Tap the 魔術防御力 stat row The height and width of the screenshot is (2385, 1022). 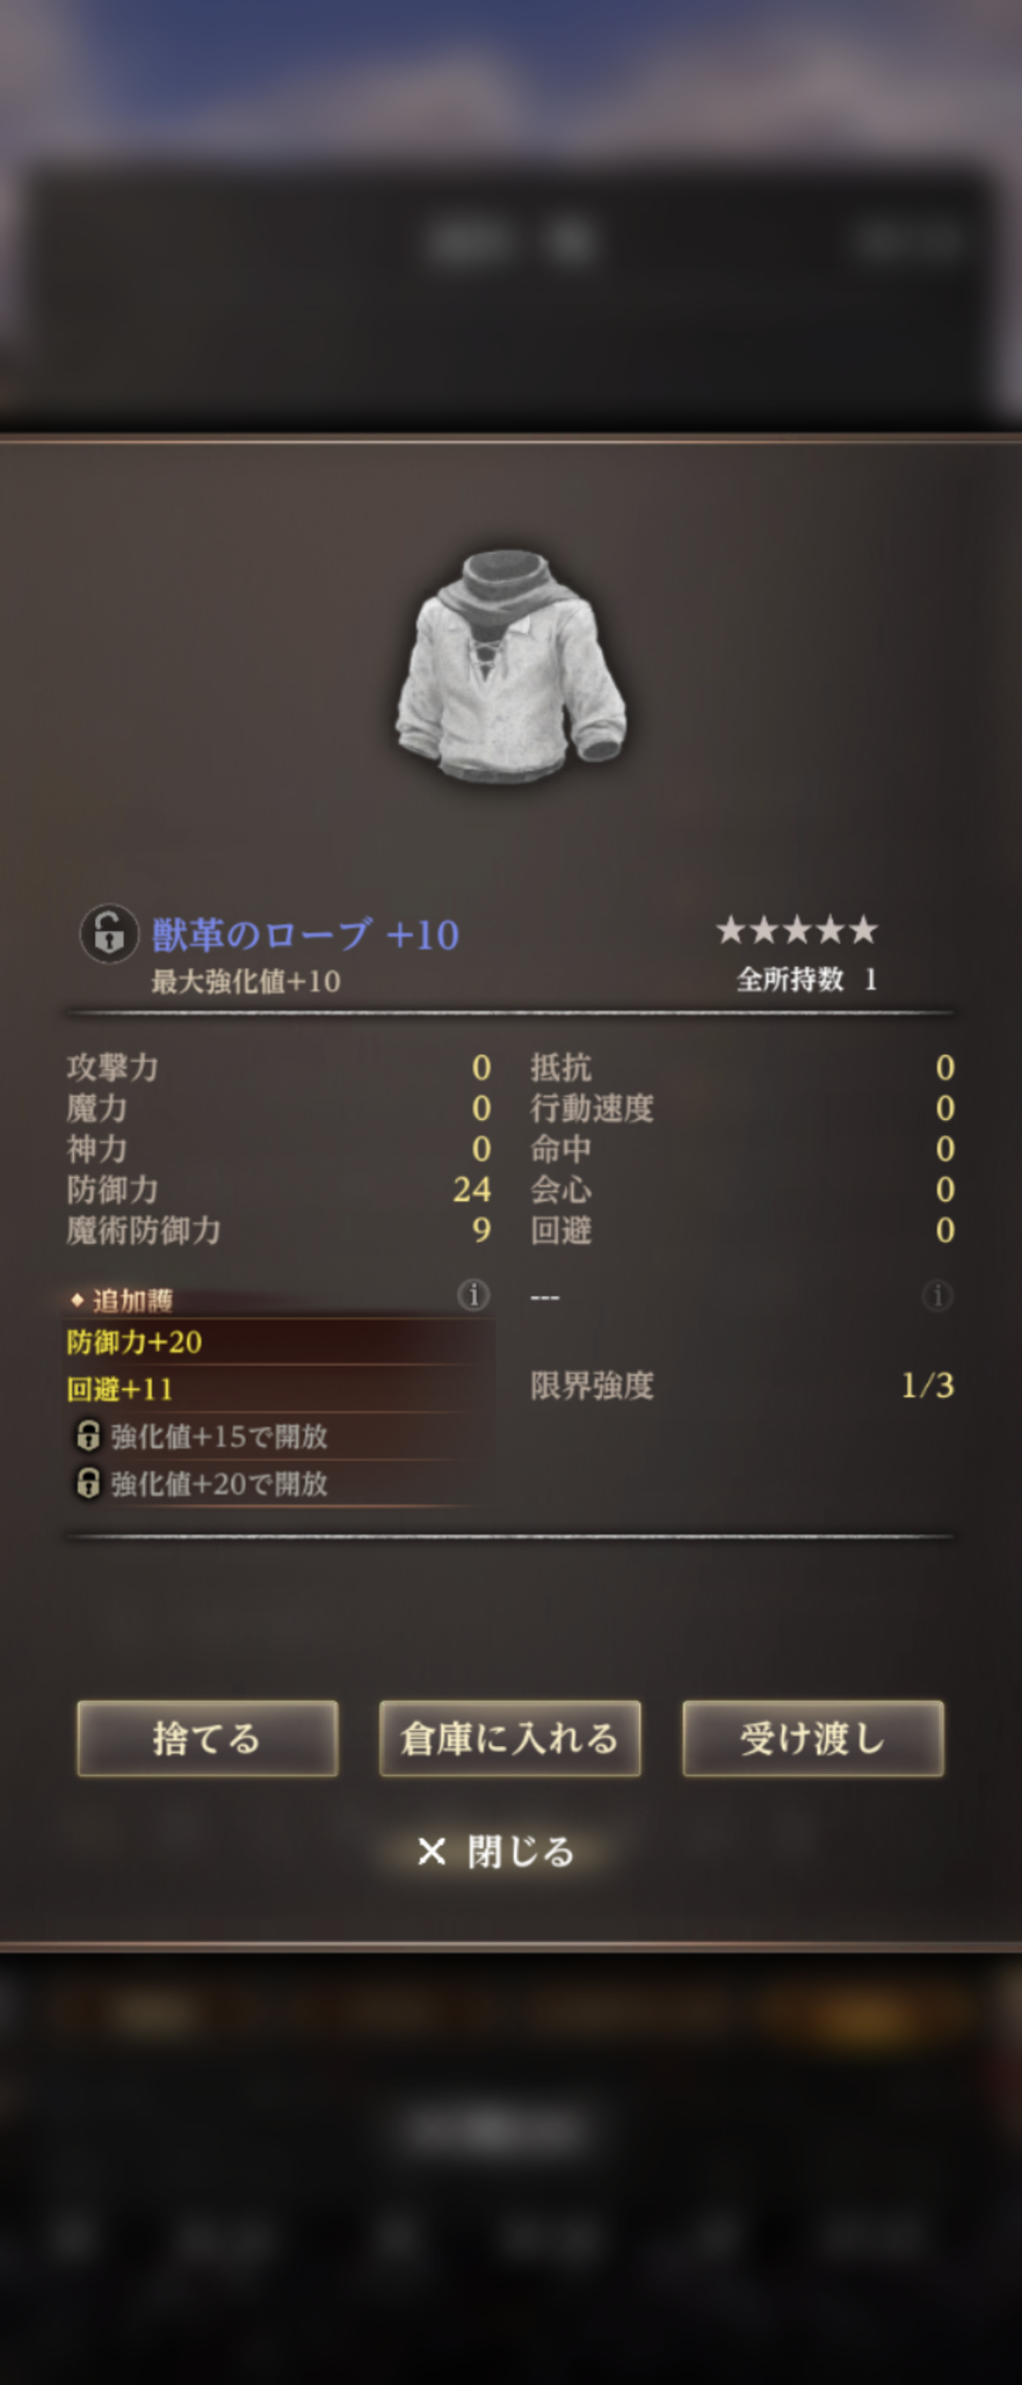279,1230
